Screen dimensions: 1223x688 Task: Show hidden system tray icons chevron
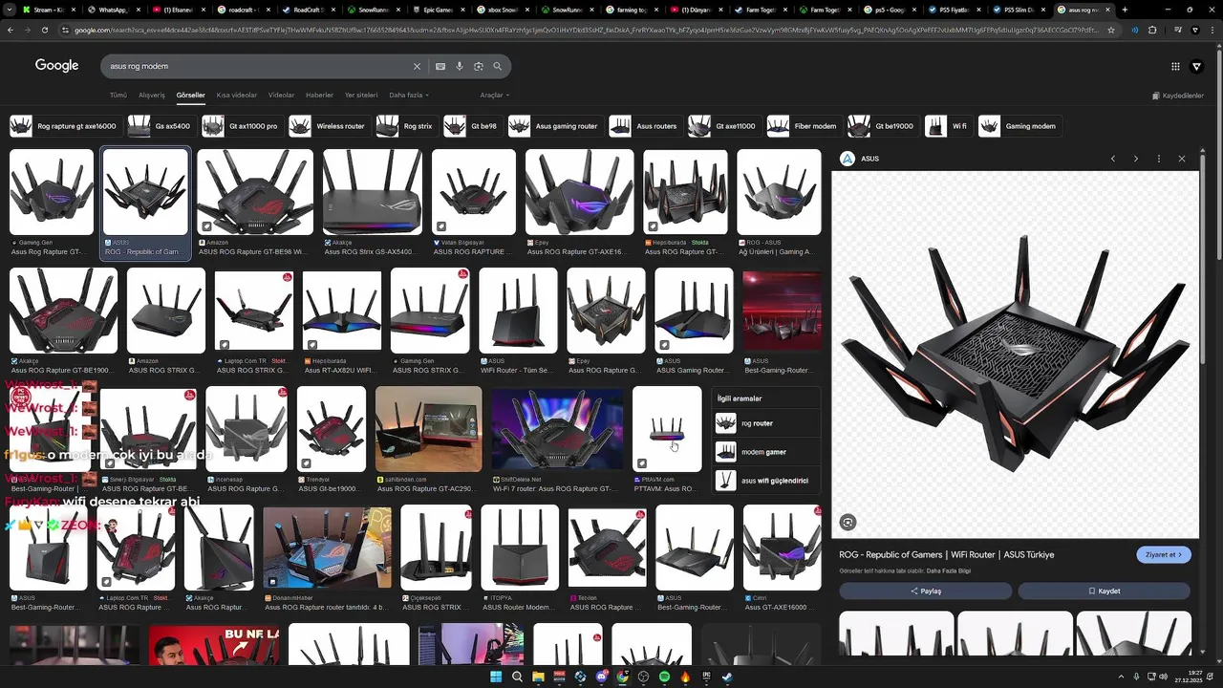pos(1121,677)
